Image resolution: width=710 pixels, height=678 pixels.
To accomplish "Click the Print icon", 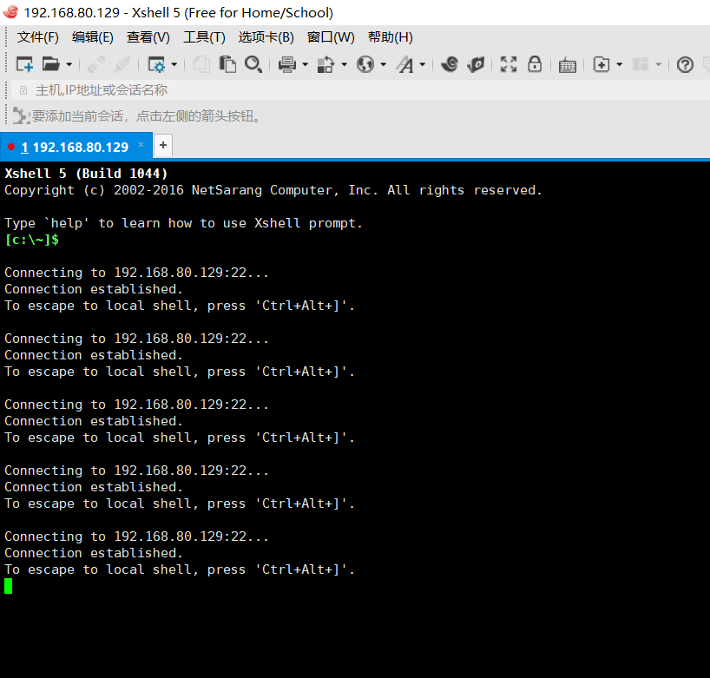I will pyautogui.click(x=287, y=64).
